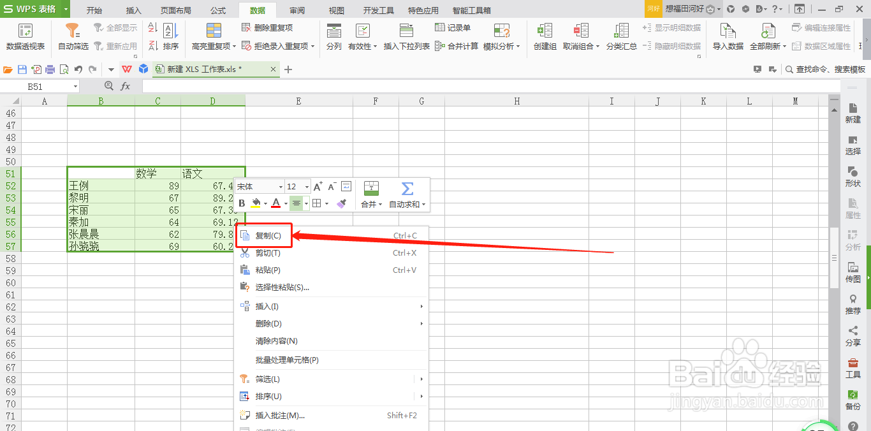This screenshot has height=431, width=871.
Task: Expand the 高亮重复项 dropdown
Action: point(235,47)
